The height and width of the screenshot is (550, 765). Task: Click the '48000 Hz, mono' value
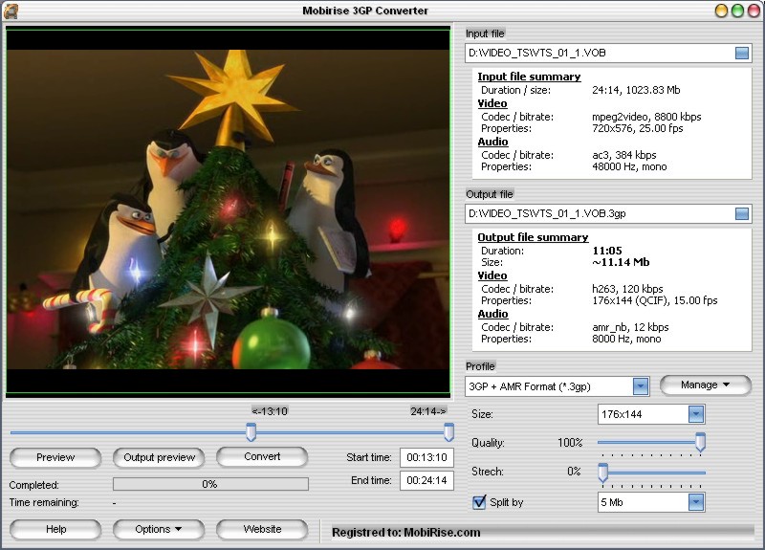(629, 166)
